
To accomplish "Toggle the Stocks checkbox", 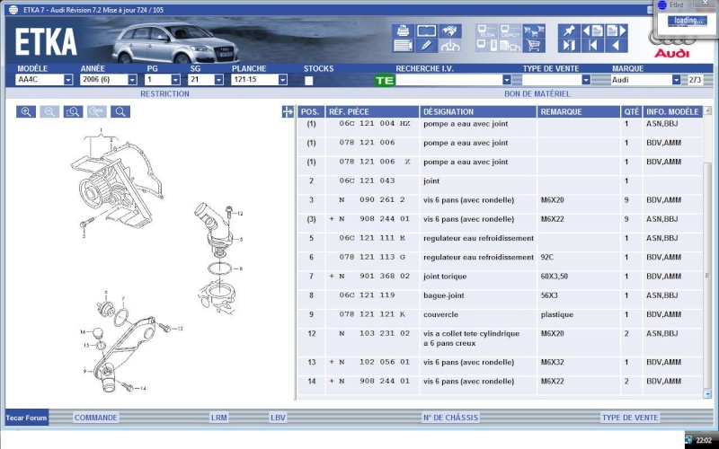I will click(x=309, y=80).
